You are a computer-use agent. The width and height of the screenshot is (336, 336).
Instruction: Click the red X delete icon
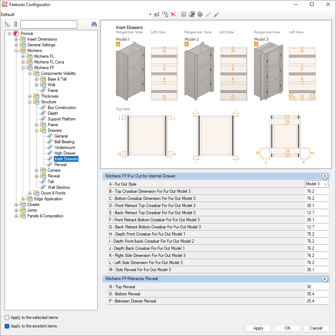point(173,14)
